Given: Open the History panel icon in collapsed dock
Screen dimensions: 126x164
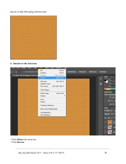Looking at the screenshot, I should pos(101,79).
